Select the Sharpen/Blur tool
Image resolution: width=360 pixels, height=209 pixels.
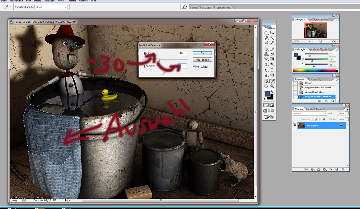pyautogui.click(x=266, y=64)
